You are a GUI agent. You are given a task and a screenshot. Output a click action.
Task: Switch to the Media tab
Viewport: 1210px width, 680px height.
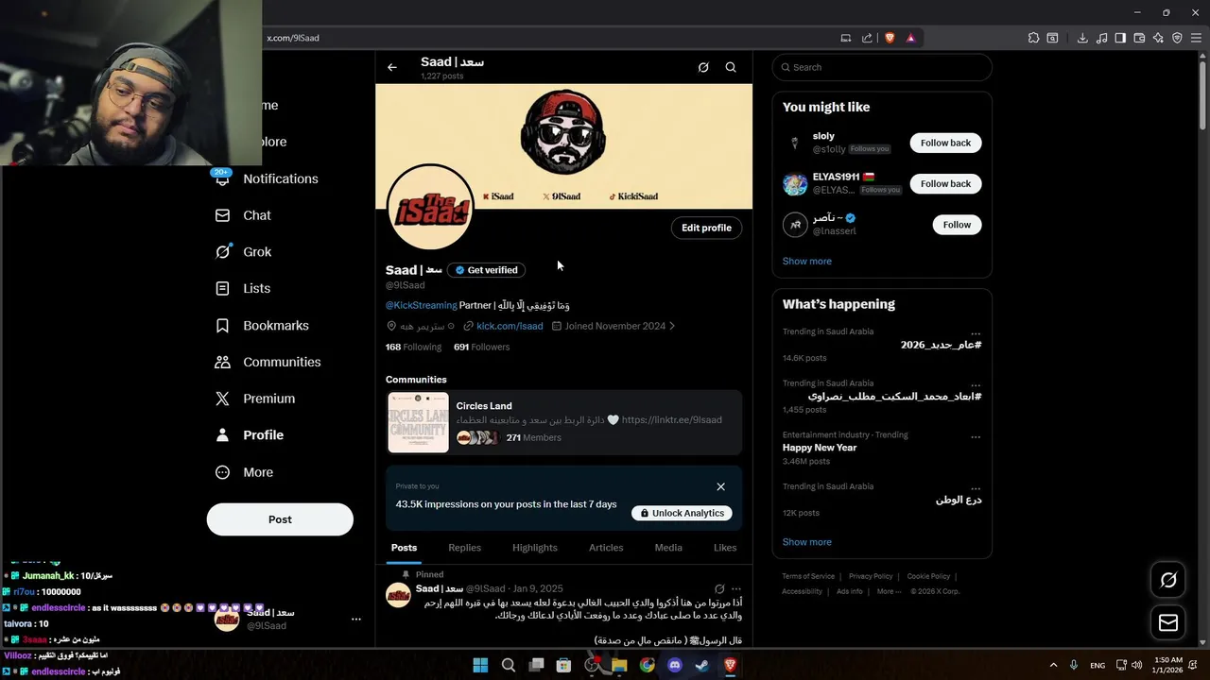tap(668, 548)
